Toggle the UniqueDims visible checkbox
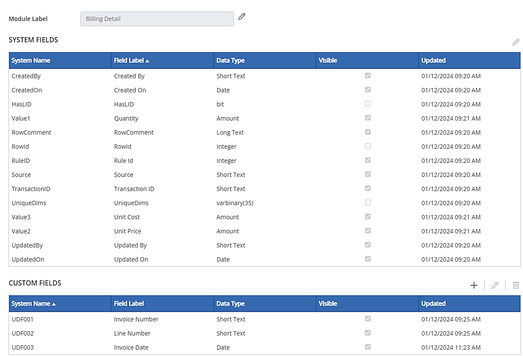 tap(368, 203)
